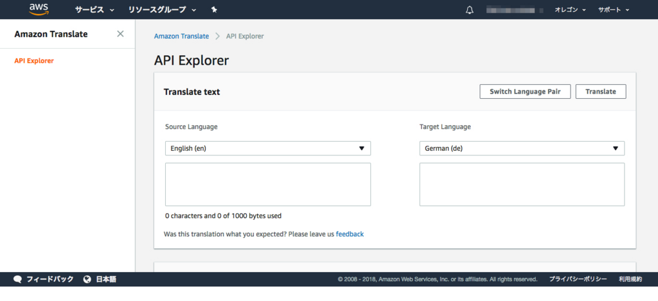The width and height of the screenshot is (658, 301).
Task: Click the API Explorer page heading
Action: point(191,60)
